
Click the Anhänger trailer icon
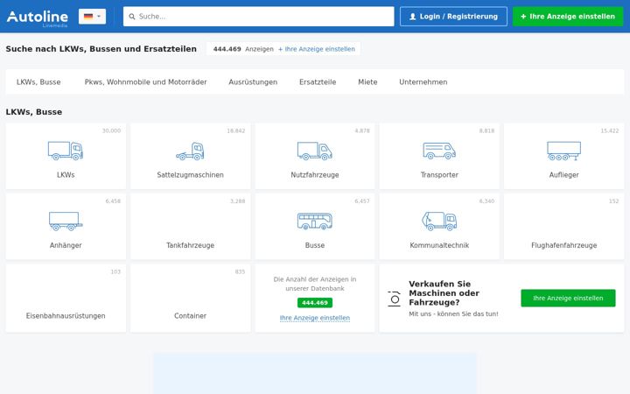[66, 222]
